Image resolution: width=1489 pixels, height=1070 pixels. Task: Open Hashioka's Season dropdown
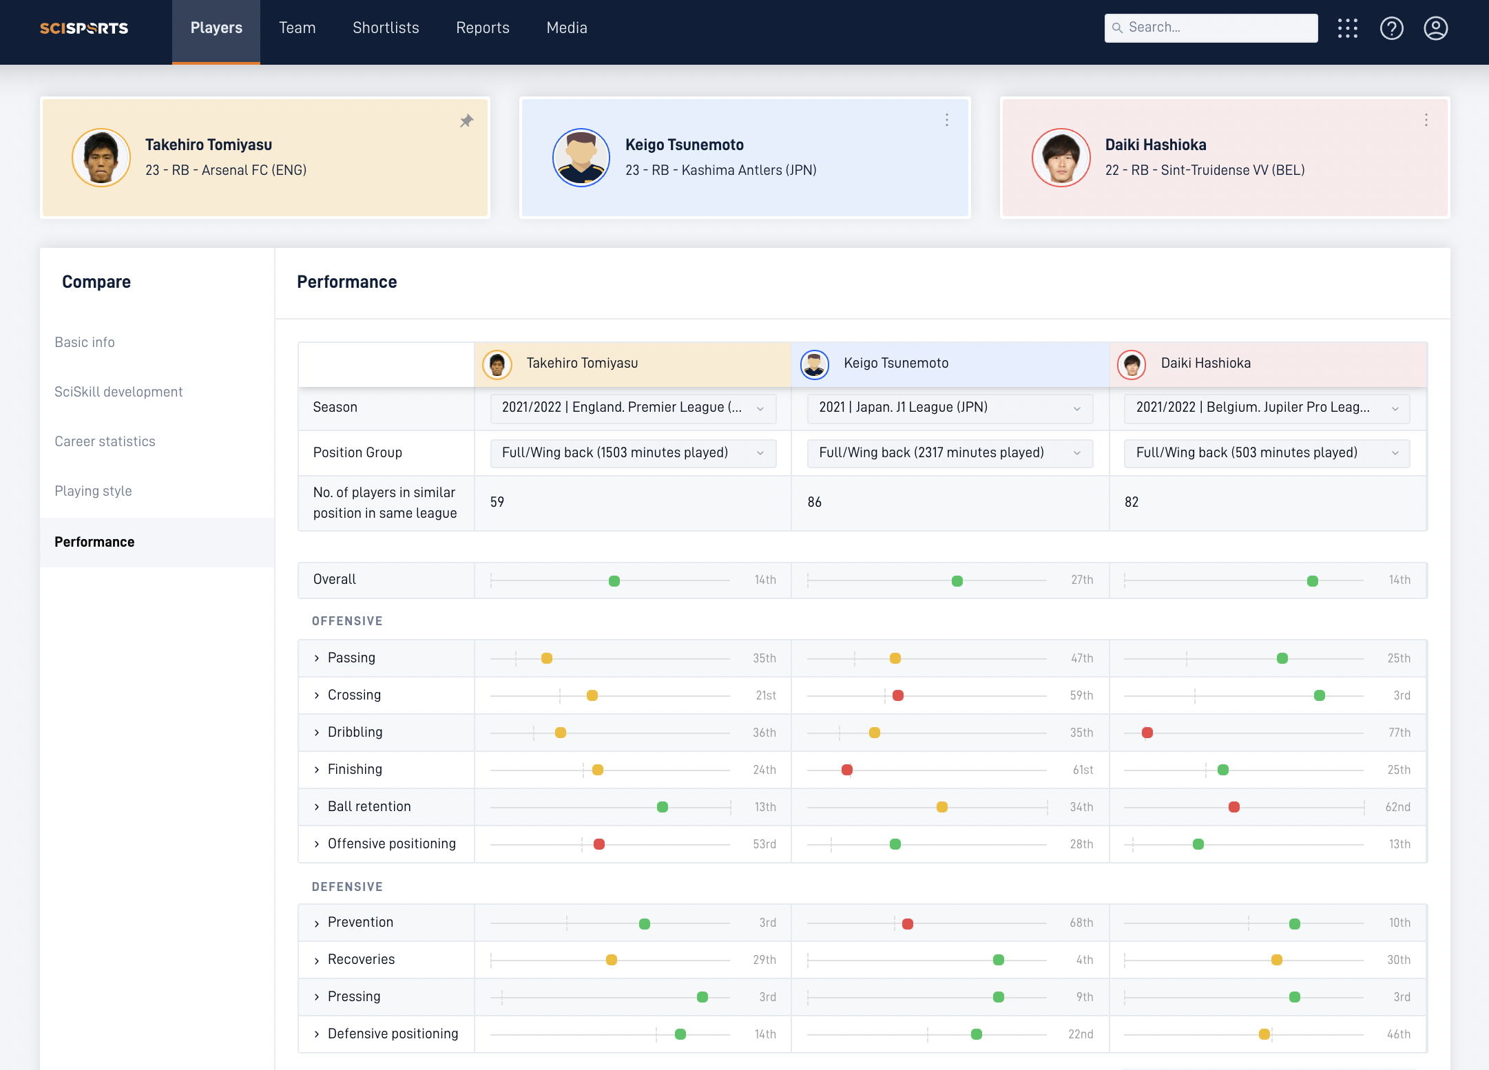1266,408
